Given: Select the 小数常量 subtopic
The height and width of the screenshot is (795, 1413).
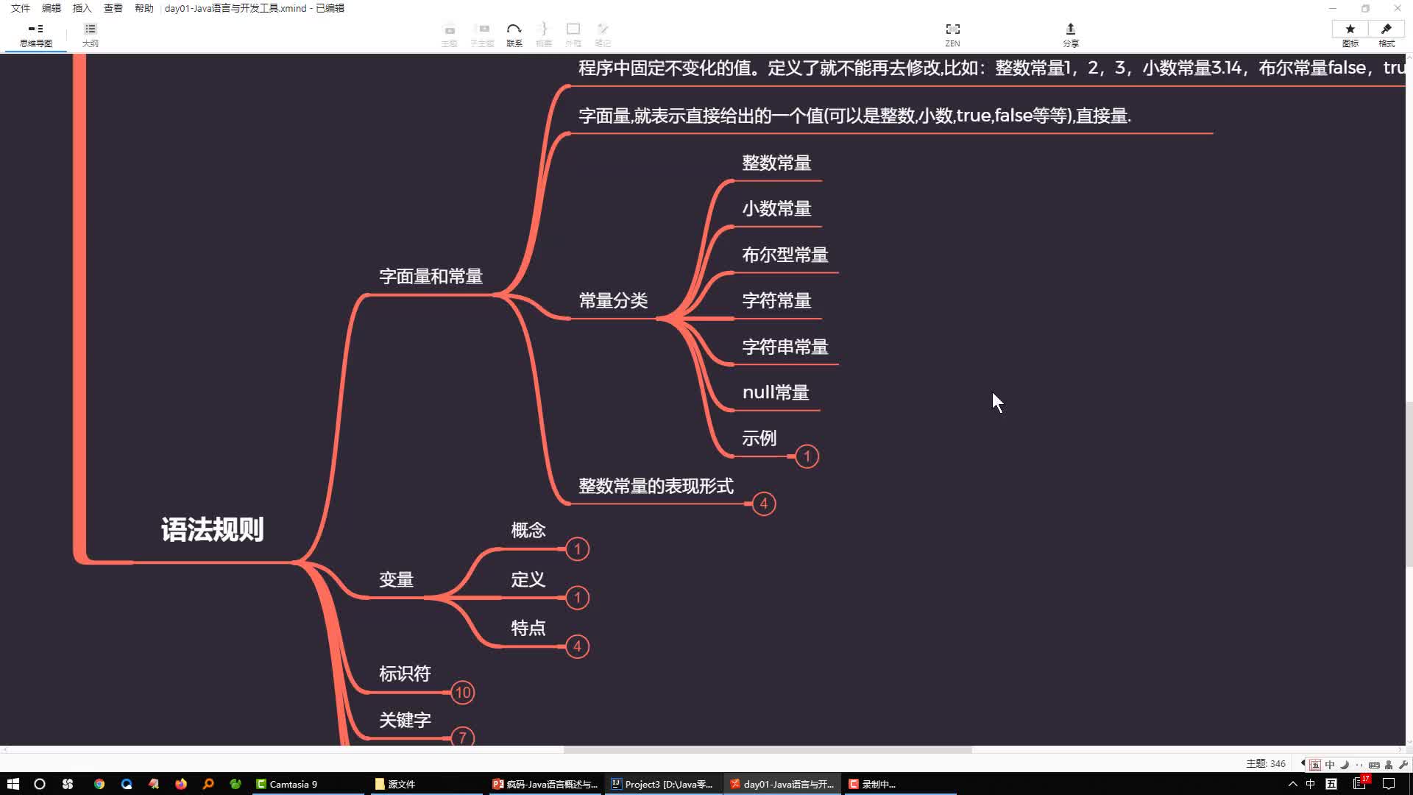Looking at the screenshot, I should 777,208.
